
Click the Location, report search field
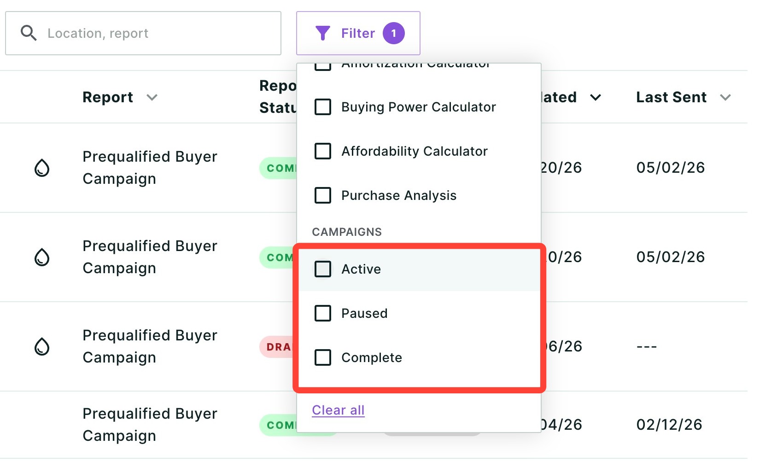tap(143, 33)
